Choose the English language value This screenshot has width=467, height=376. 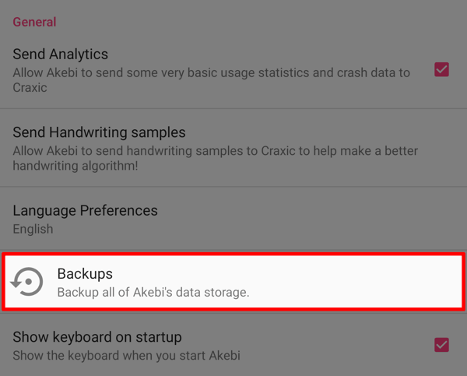(x=33, y=229)
